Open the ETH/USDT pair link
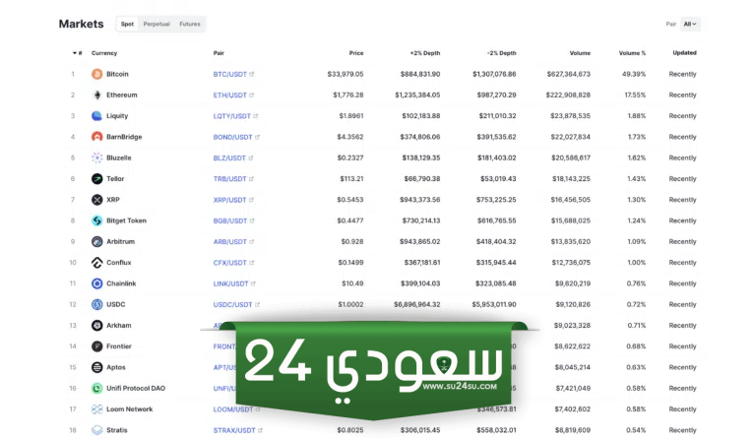 tap(230, 94)
